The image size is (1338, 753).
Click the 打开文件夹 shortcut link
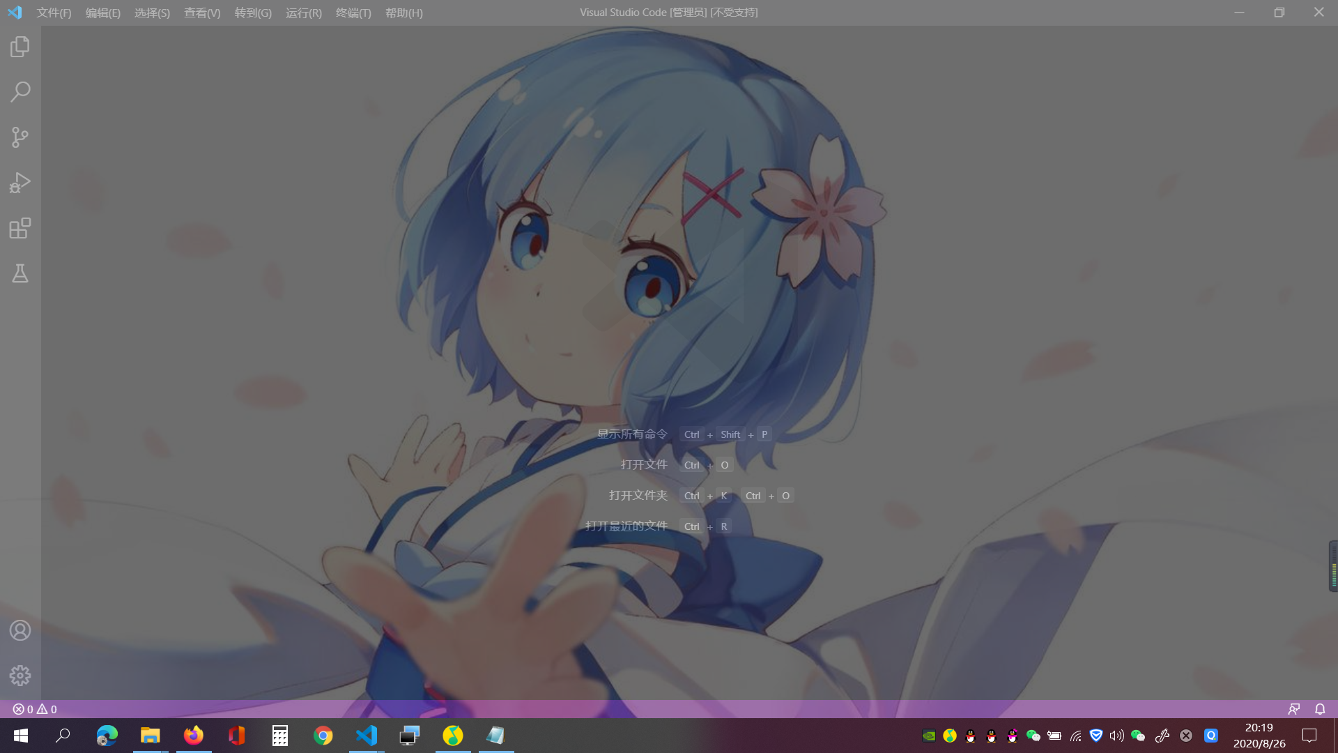point(638,496)
